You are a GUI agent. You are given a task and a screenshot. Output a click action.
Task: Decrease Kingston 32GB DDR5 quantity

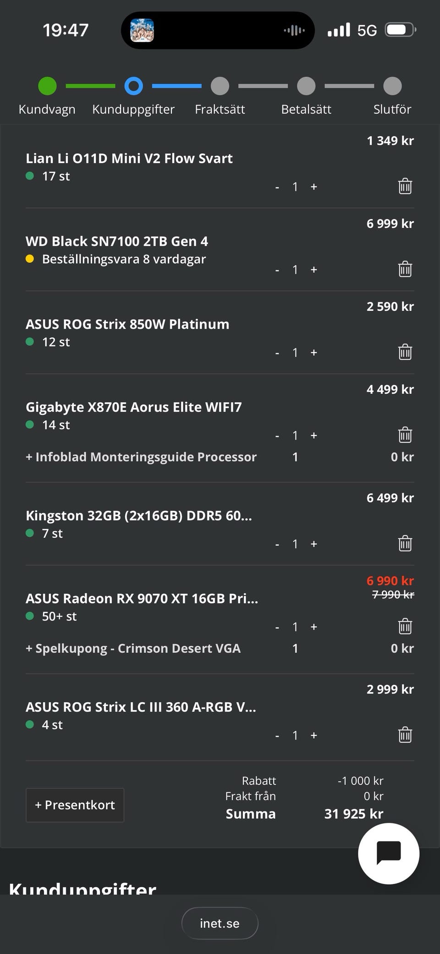(277, 544)
